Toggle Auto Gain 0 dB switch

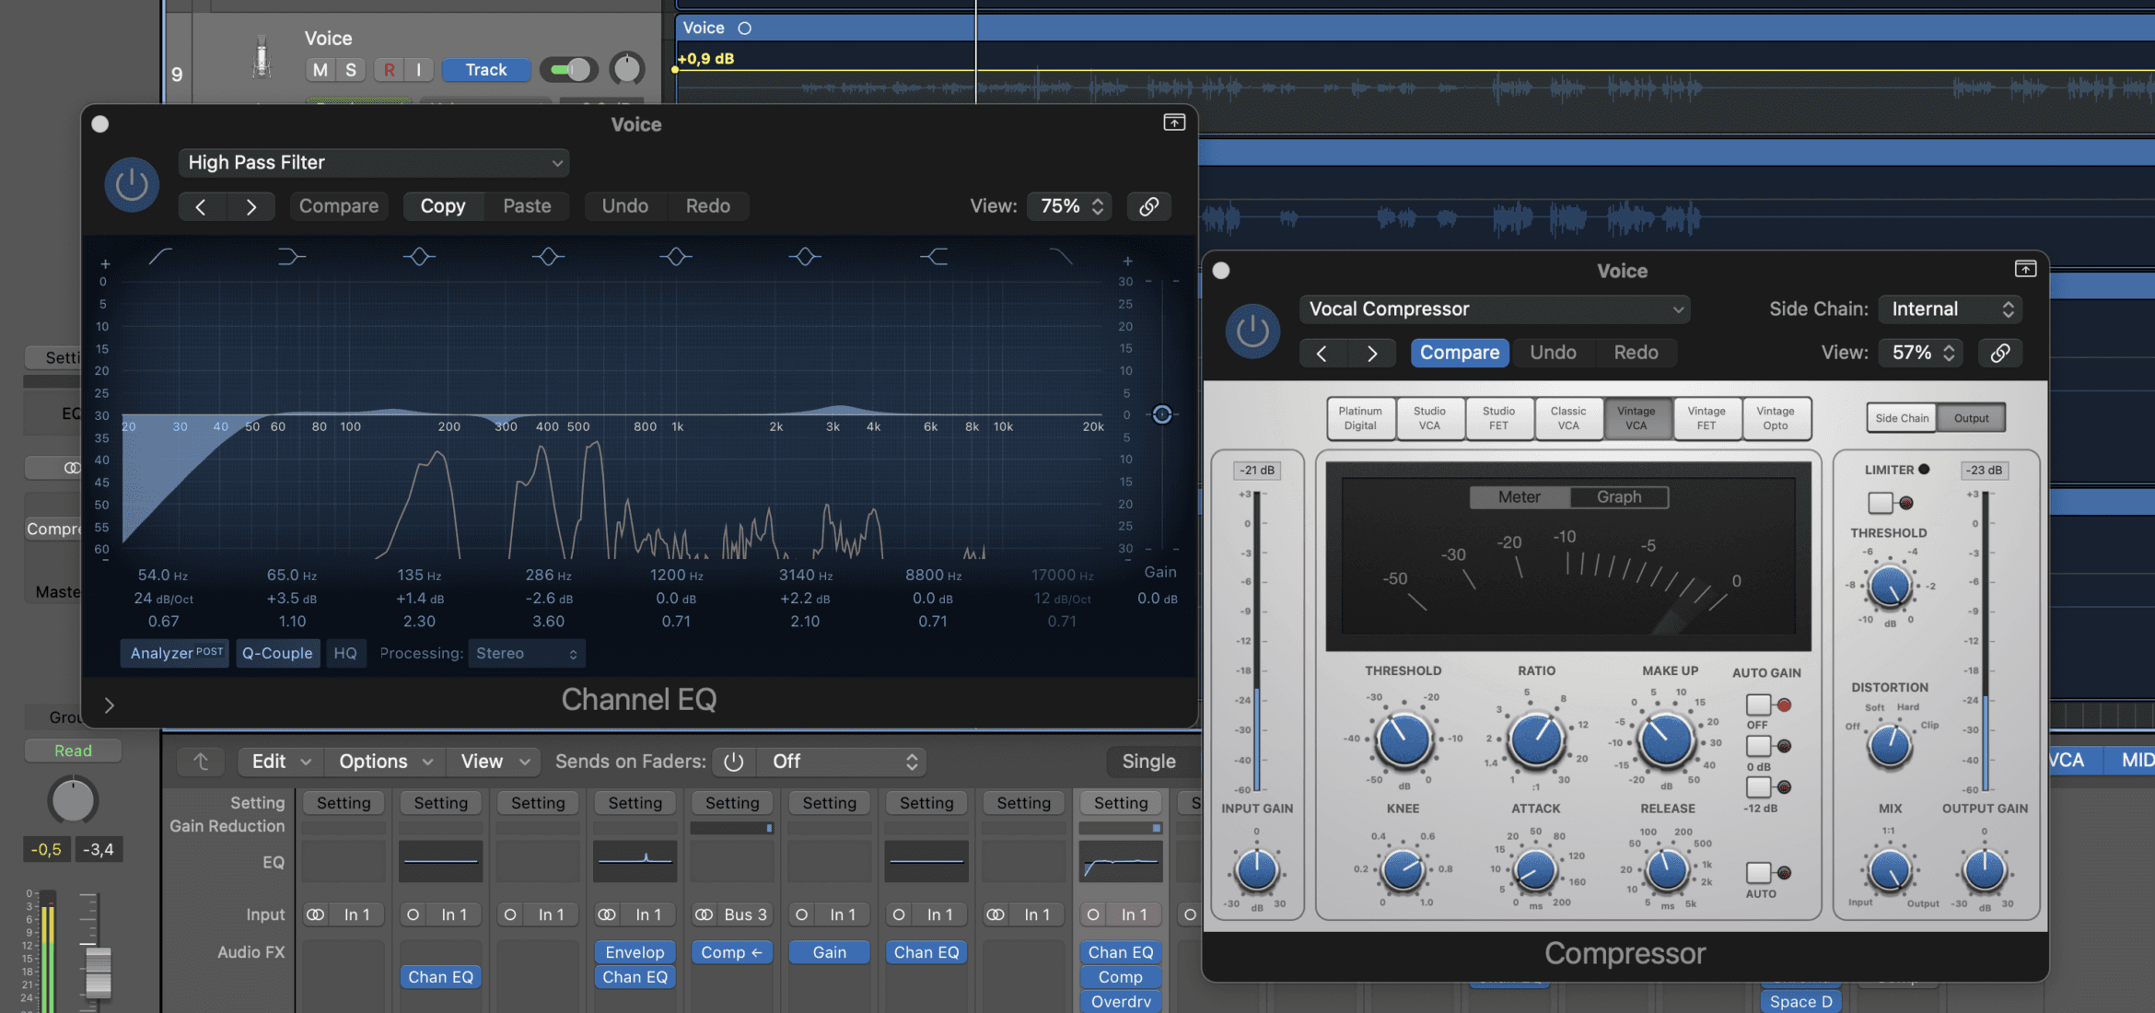tap(1759, 746)
